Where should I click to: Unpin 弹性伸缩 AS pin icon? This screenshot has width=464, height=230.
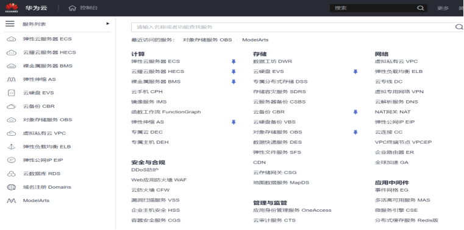coord(234,122)
